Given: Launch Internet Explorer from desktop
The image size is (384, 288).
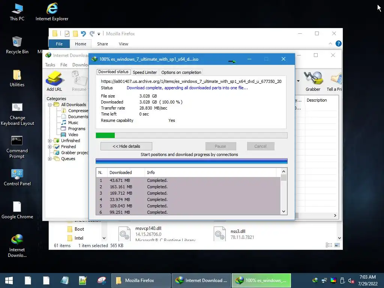Looking at the screenshot, I should pyautogui.click(x=52, y=12).
